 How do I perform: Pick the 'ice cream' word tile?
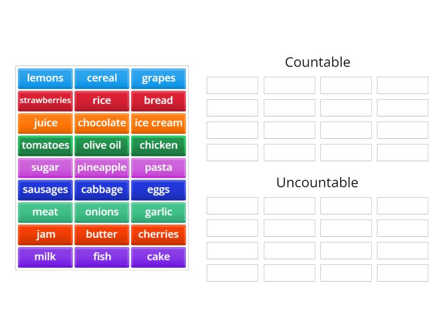[158, 123]
